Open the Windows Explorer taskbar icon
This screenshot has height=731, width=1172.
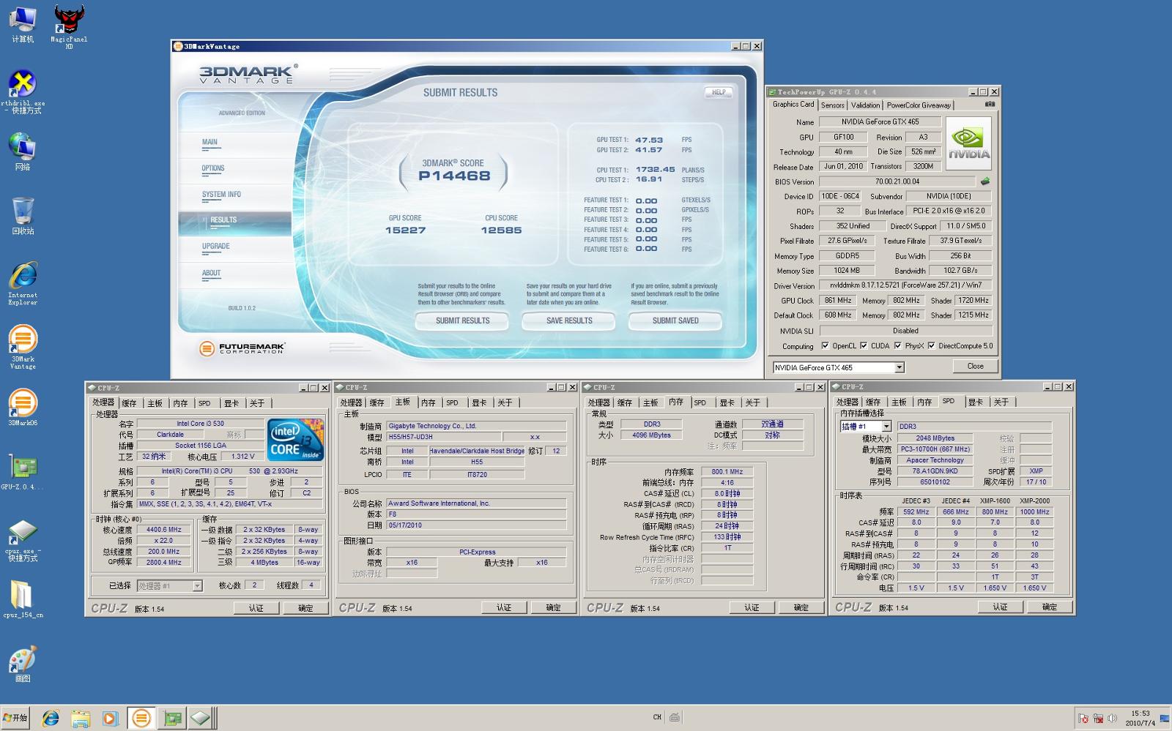[81, 719]
